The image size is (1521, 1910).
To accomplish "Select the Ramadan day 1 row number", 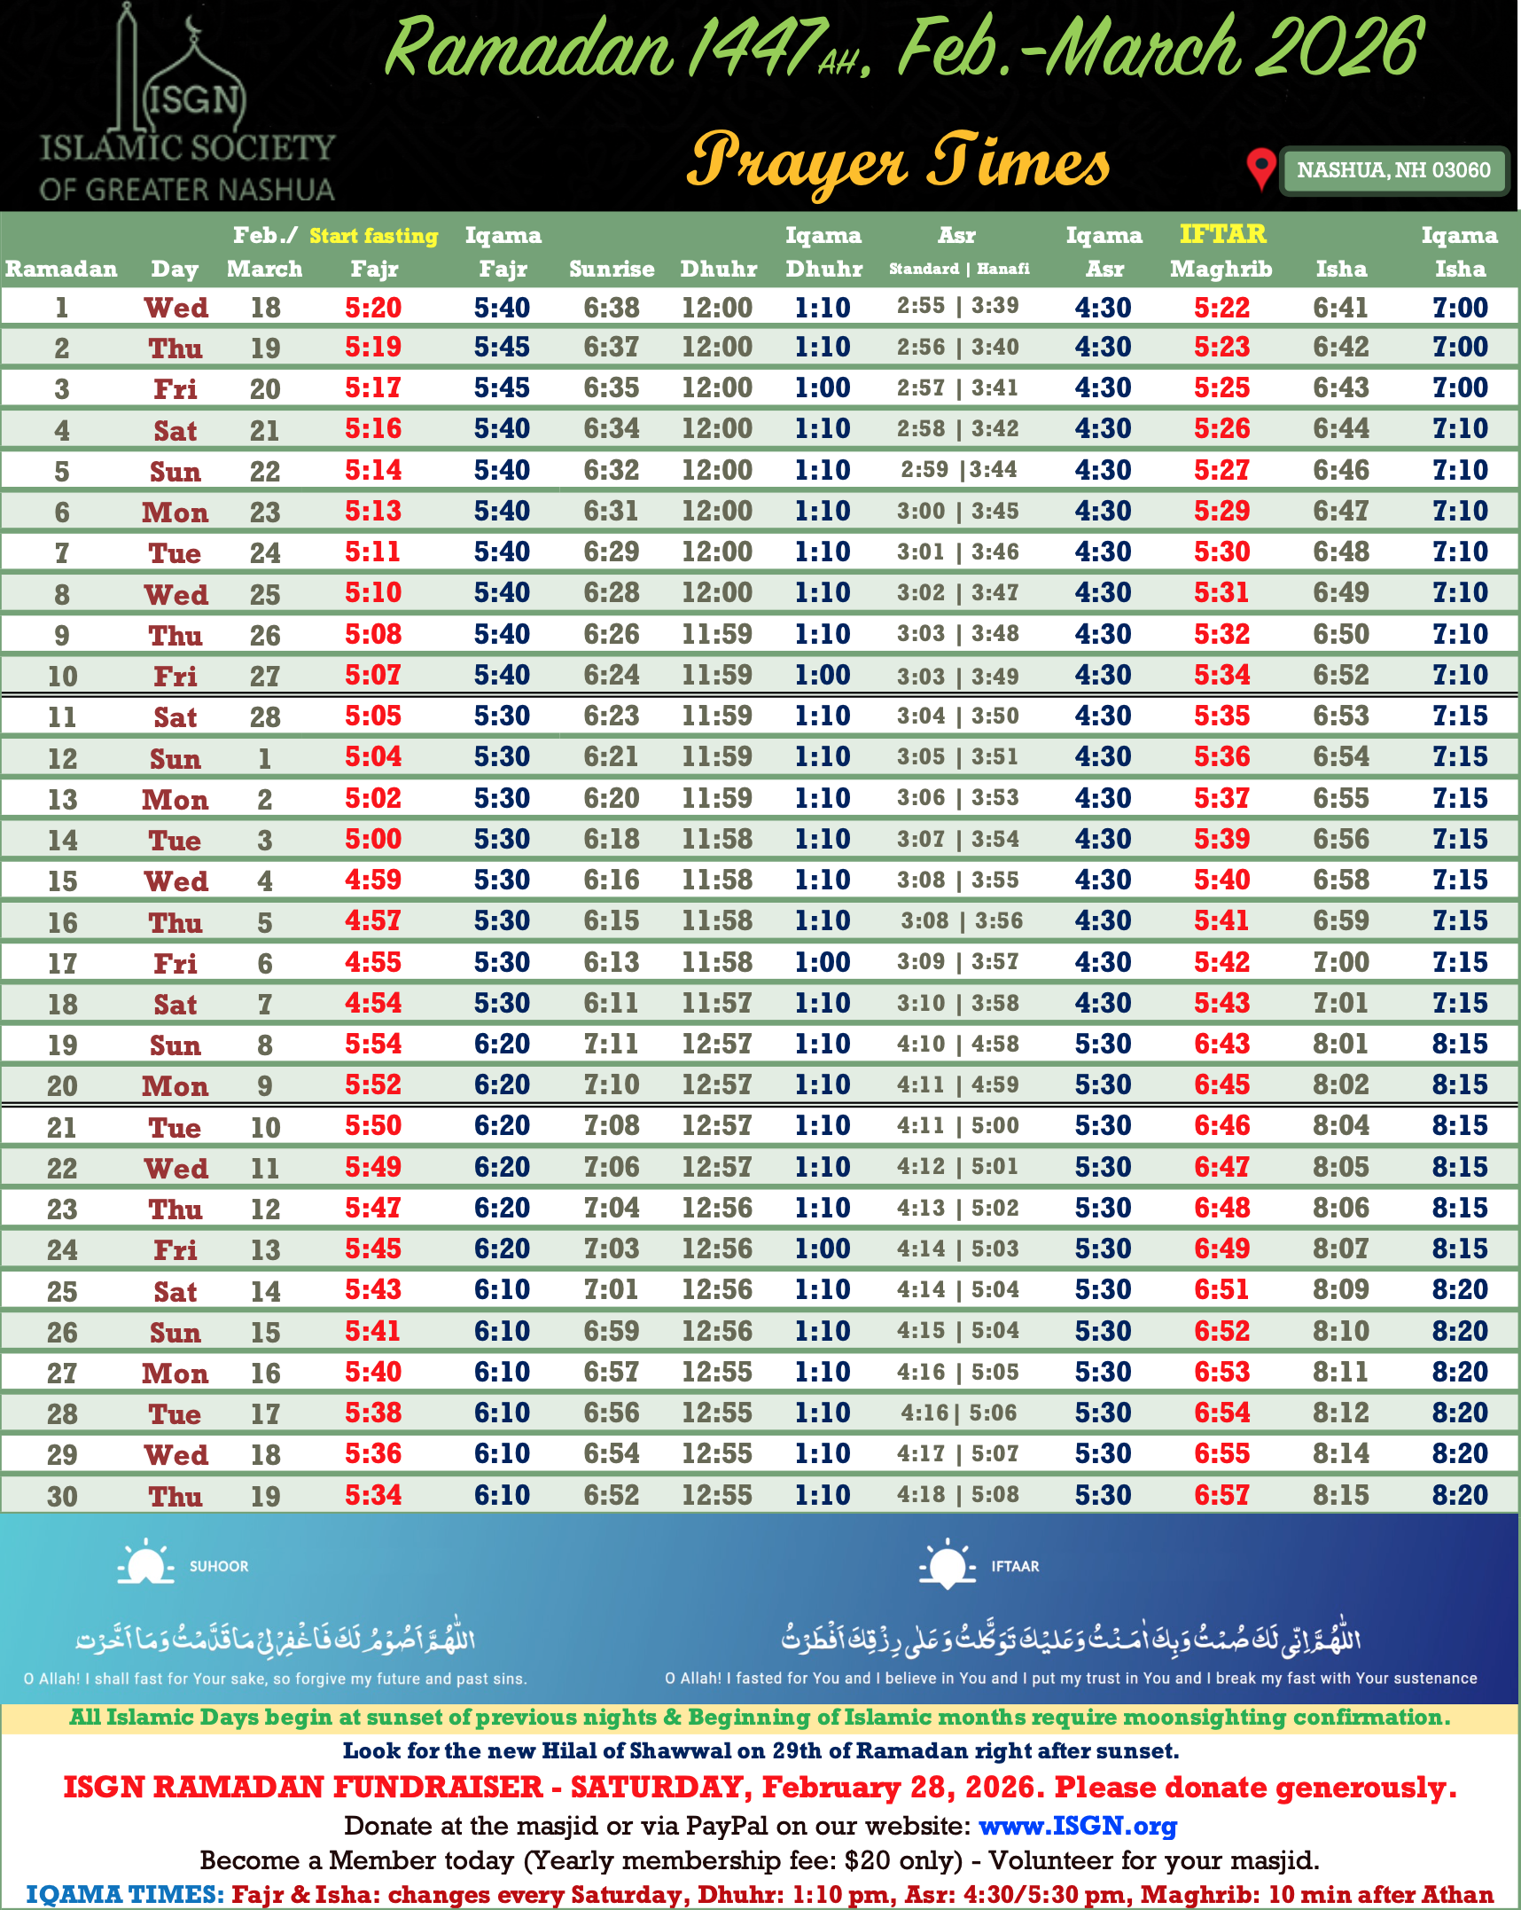I will click(61, 308).
